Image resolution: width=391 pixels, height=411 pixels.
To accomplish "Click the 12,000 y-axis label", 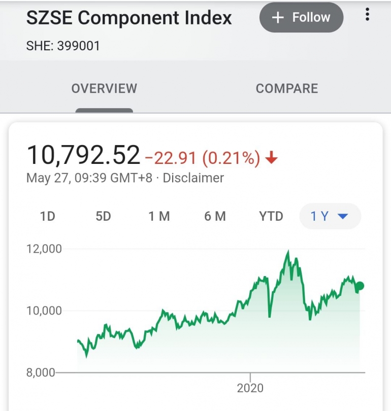I will 44,249.
